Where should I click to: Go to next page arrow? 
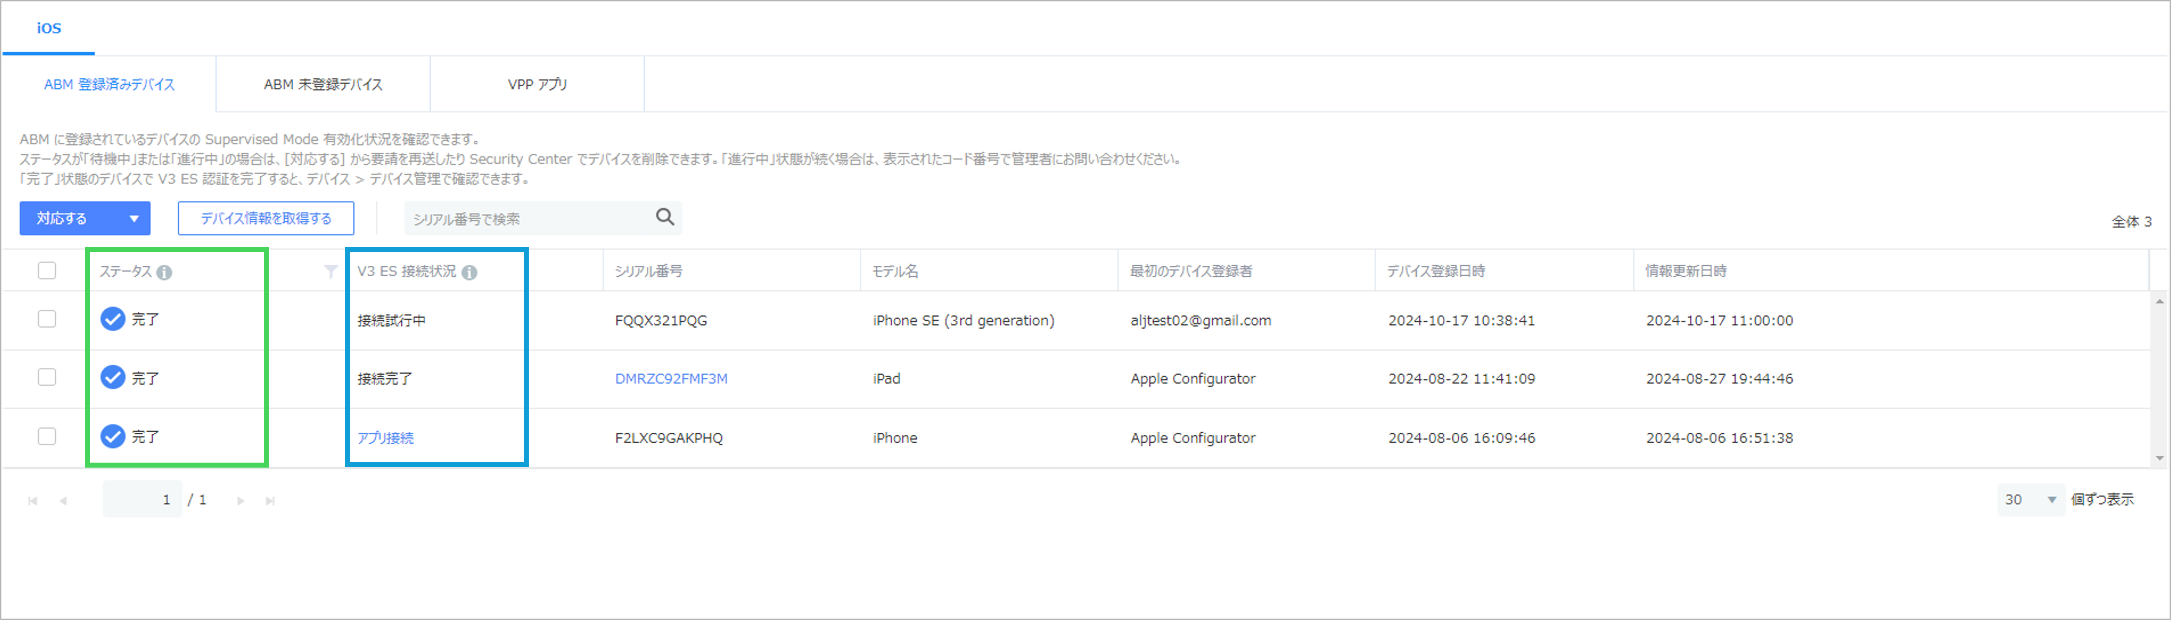[240, 500]
